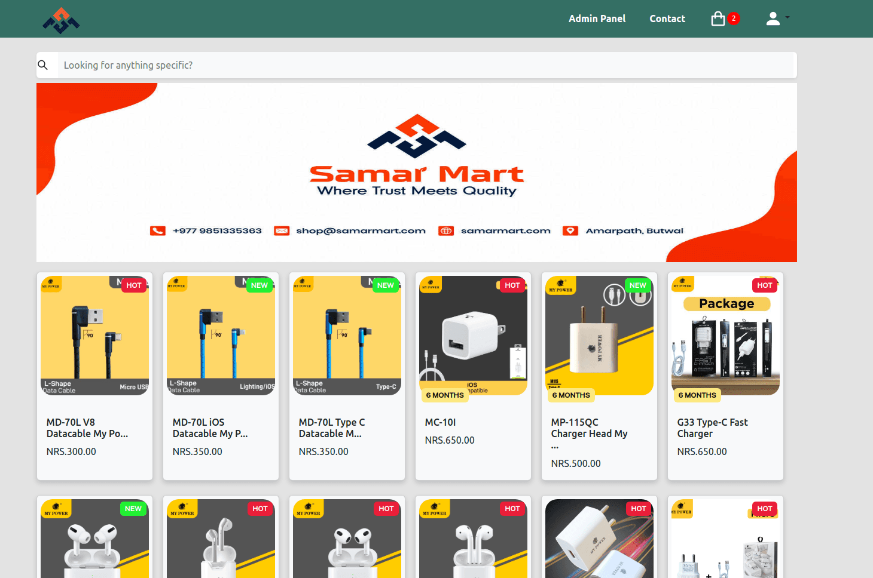The height and width of the screenshot is (578, 873).
Task: Click the NEW badge on MP-115QC charger card
Action: (637, 285)
